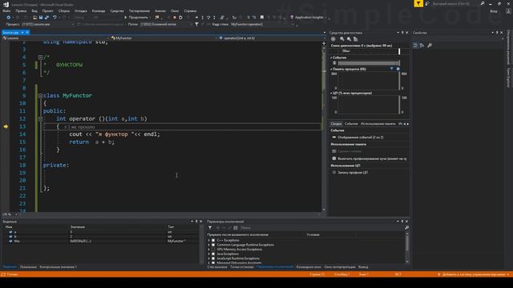513x288 pixels.
Task: Toggle JavaScript Runtime Exceptions checkbox
Action: (x=213, y=258)
